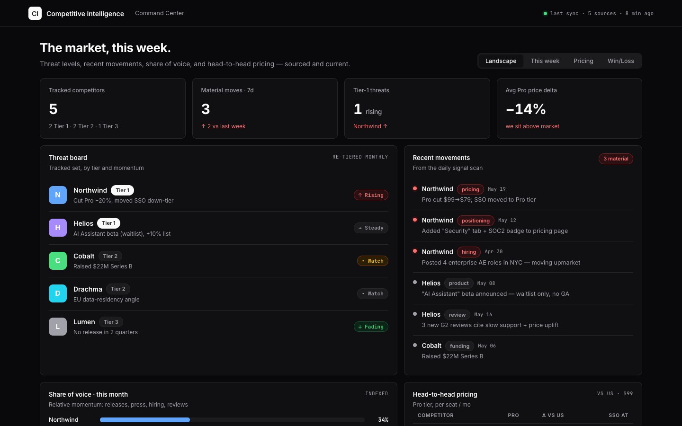682x426 pixels.
Task: Click the 34% share of voice value
Action: [x=383, y=420]
